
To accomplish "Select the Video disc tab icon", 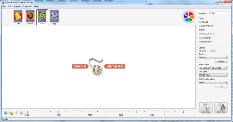I will click(42, 16).
